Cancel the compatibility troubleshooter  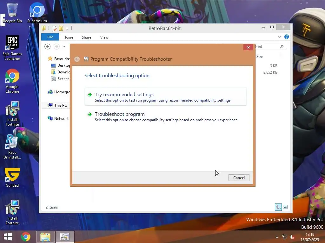point(239,178)
